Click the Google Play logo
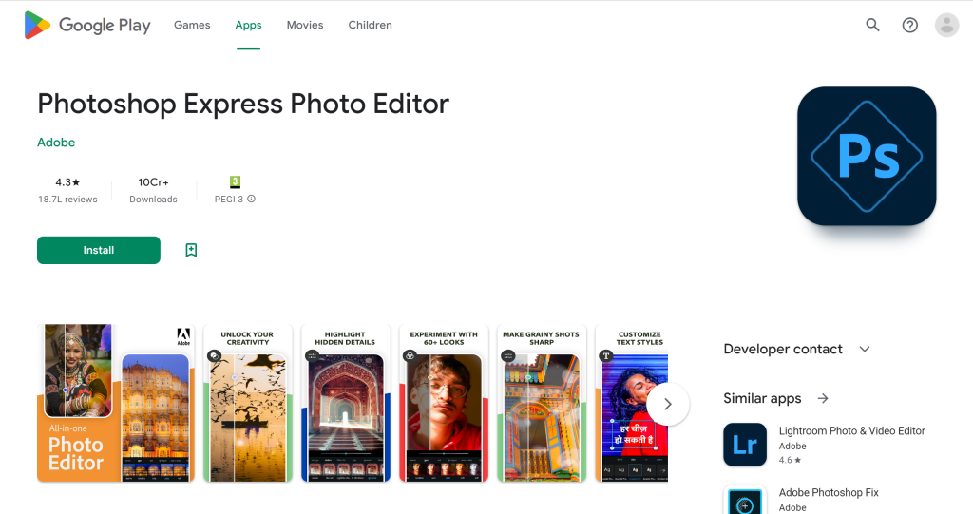Viewport: 973px width, 514px height. (x=86, y=25)
